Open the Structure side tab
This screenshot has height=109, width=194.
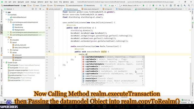[x=2, y=77]
